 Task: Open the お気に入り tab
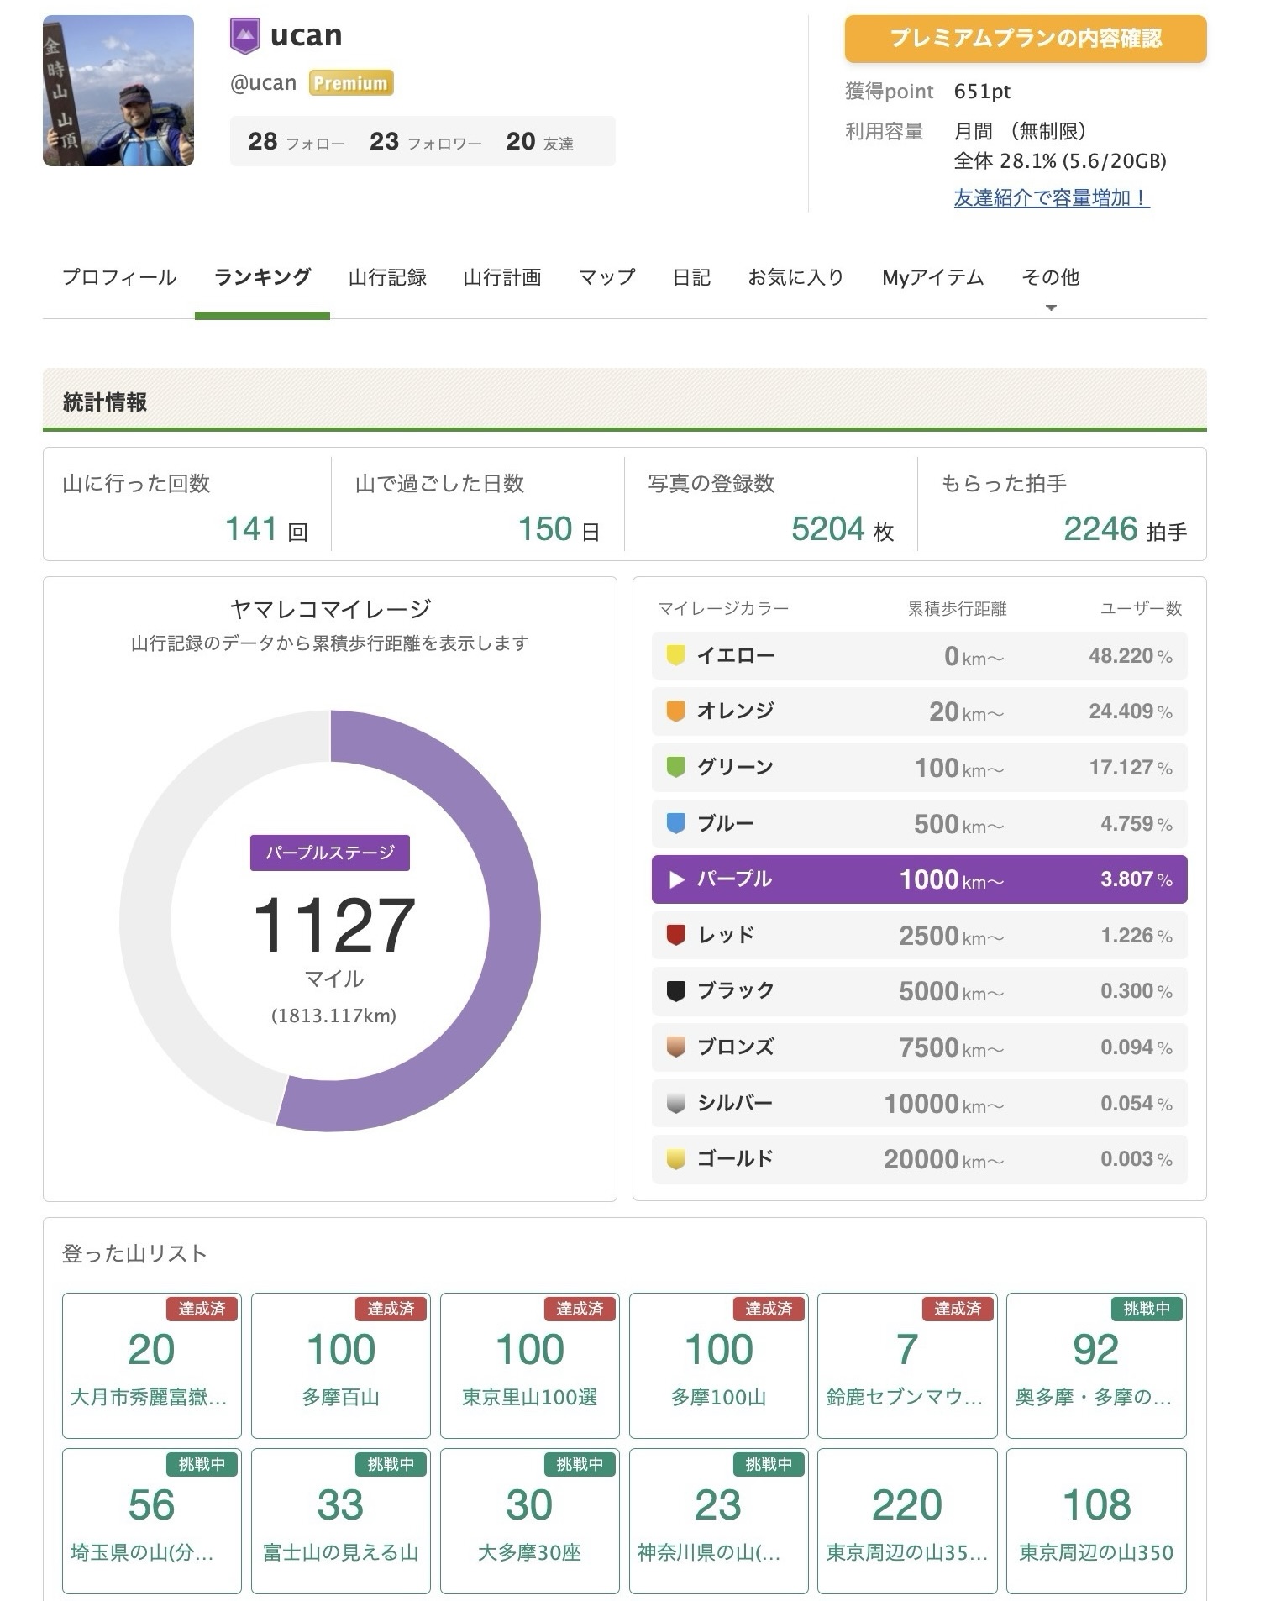pos(795,277)
